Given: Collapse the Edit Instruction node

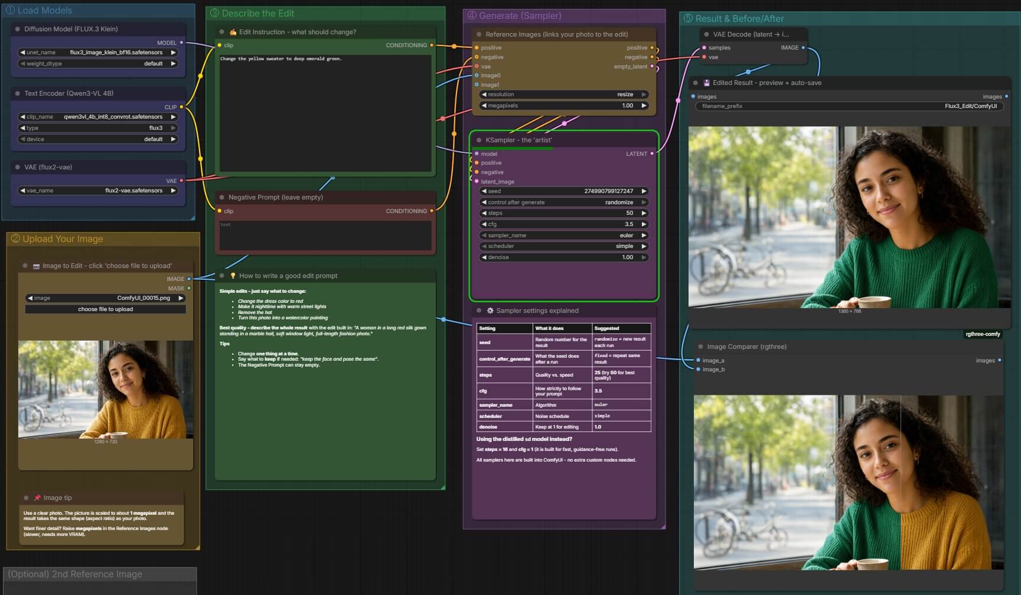Looking at the screenshot, I should point(222,32).
